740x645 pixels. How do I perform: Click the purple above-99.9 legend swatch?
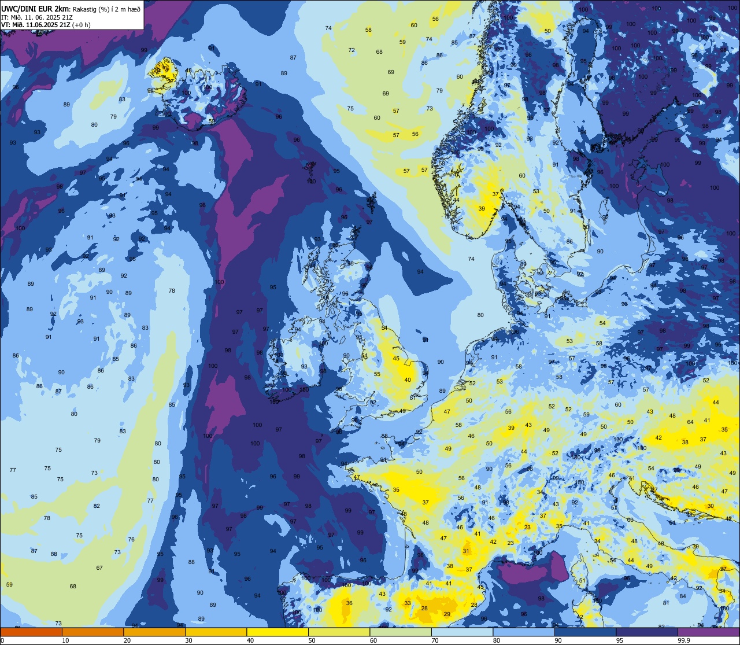tap(708, 632)
